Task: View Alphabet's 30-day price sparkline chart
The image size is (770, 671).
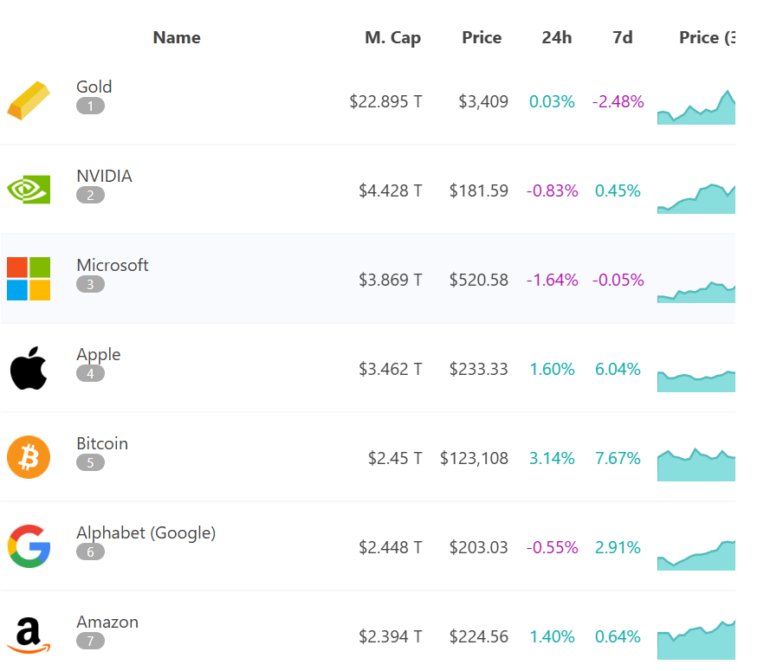Action: pyautogui.click(x=696, y=555)
